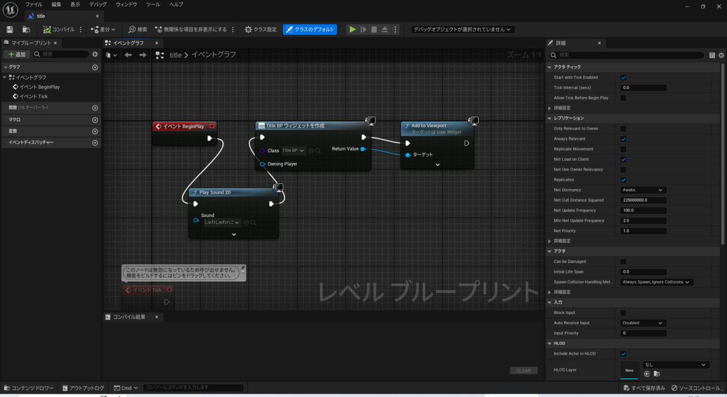Open the ファイル menu
Image resolution: width=727 pixels, height=397 pixels.
33,4
